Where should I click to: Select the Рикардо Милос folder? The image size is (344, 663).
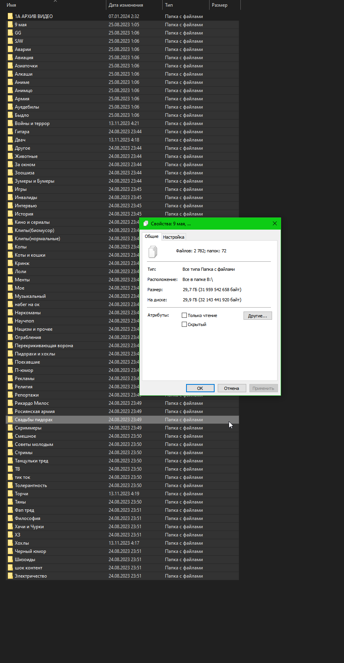pyautogui.click(x=32, y=403)
